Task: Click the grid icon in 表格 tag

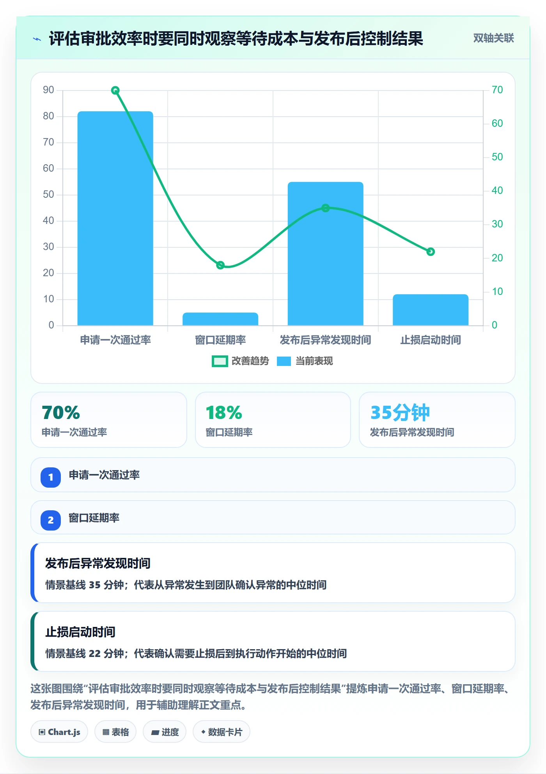Action: pos(106,732)
